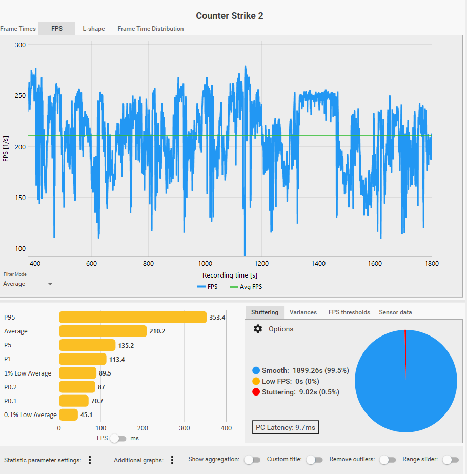
Task: Click the PC Latency: 9.7ms box
Action: point(286,427)
